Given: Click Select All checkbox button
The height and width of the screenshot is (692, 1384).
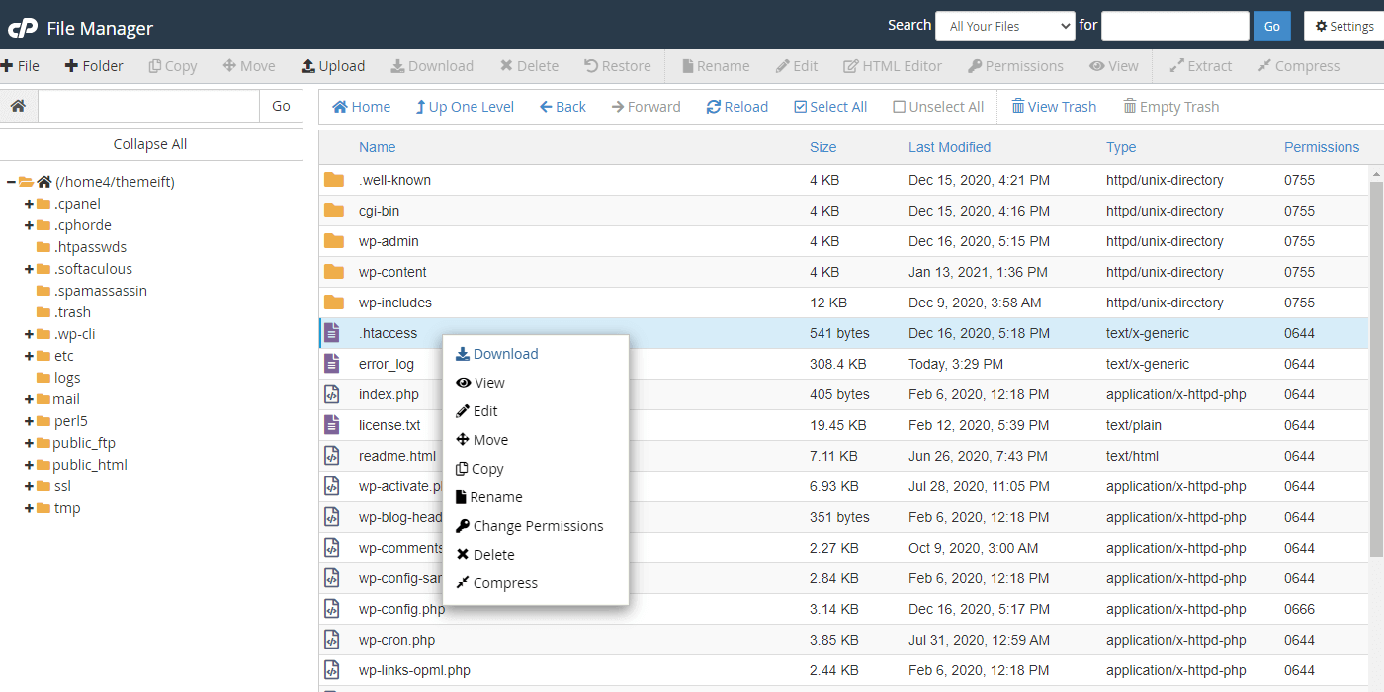Looking at the screenshot, I should 830,107.
